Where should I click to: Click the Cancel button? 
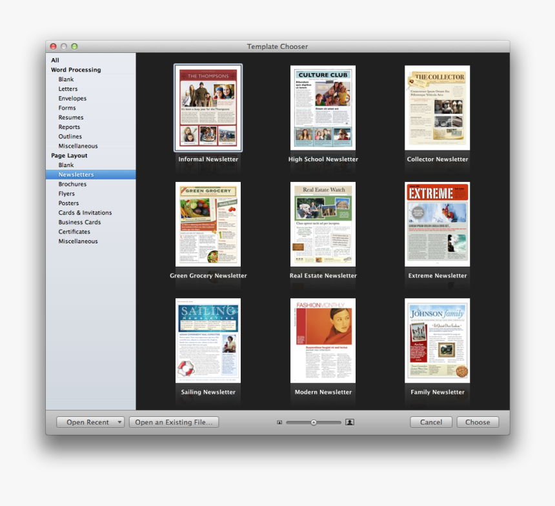(430, 421)
